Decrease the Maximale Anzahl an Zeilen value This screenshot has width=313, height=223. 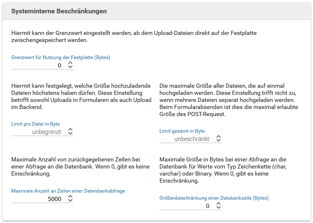(70, 201)
